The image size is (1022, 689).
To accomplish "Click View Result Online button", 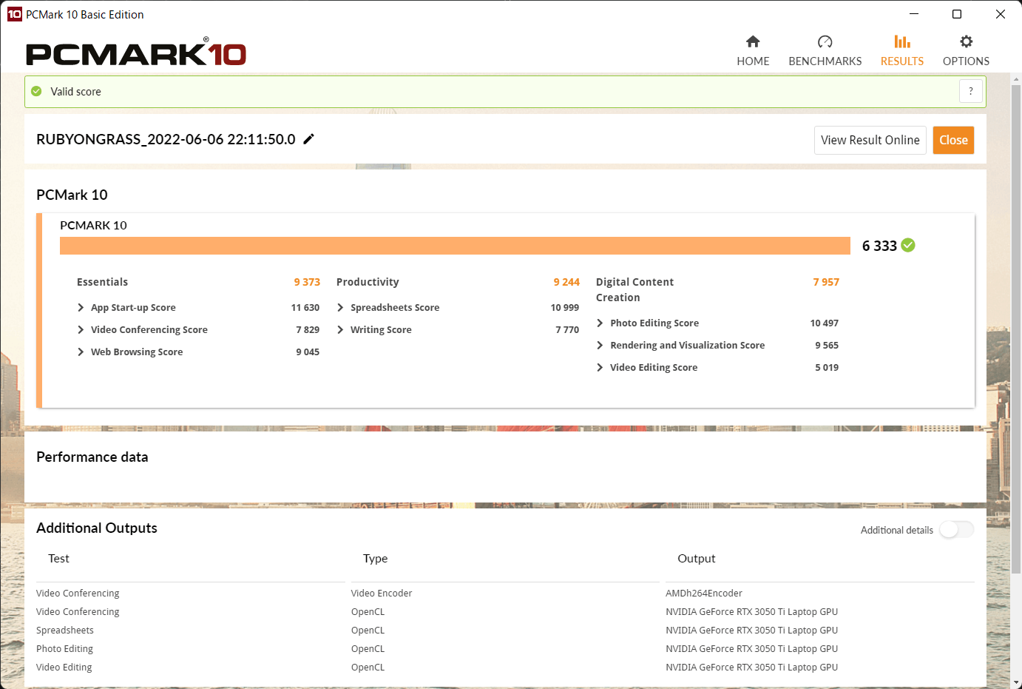I will pyautogui.click(x=870, y=140).
